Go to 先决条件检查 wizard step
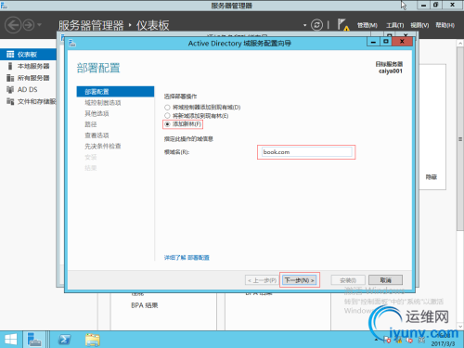Screen dimensions: 464x348 [x=103, y=147]
